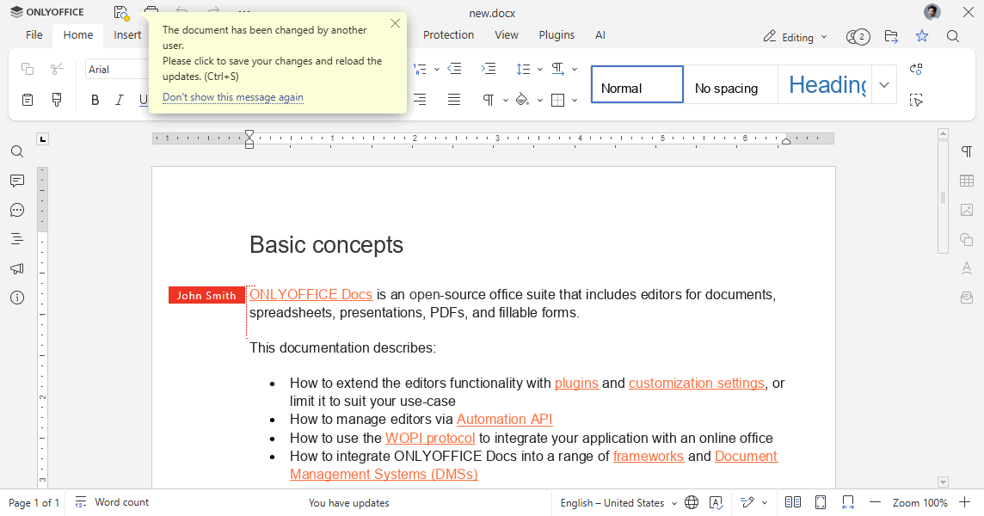
Task: Open Paragraph settings in right sidebar
Action: pos(967,151)
